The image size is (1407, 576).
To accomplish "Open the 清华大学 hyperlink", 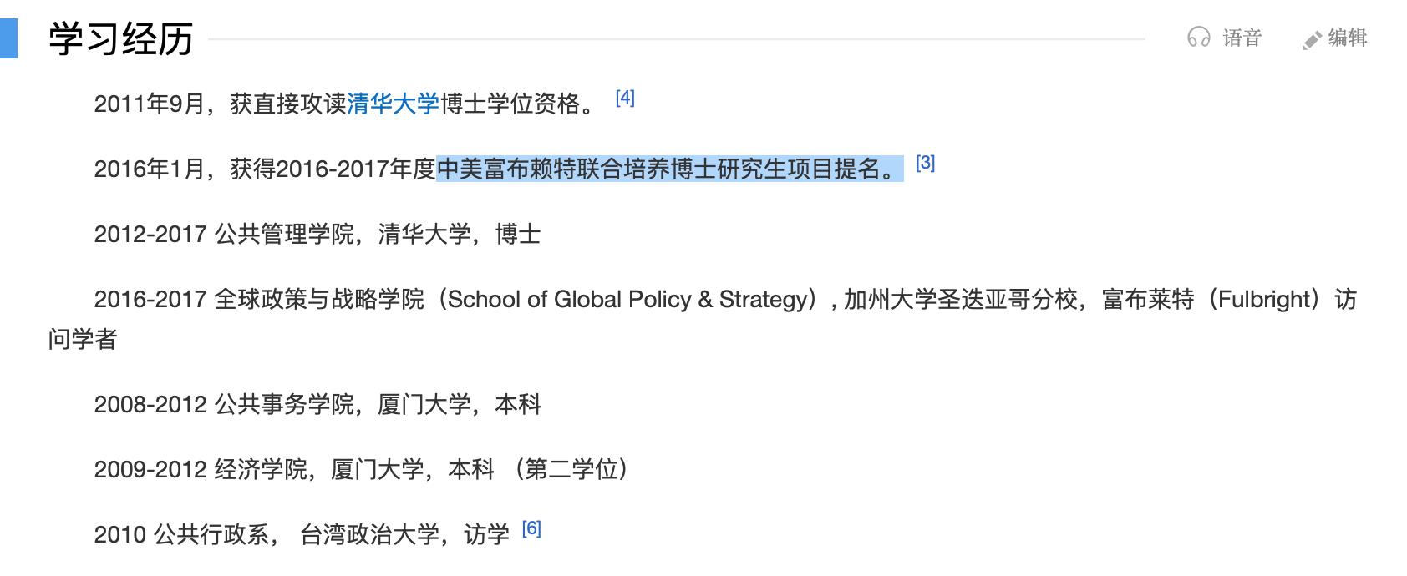I will pyautogui.click(x=393, y=104).
